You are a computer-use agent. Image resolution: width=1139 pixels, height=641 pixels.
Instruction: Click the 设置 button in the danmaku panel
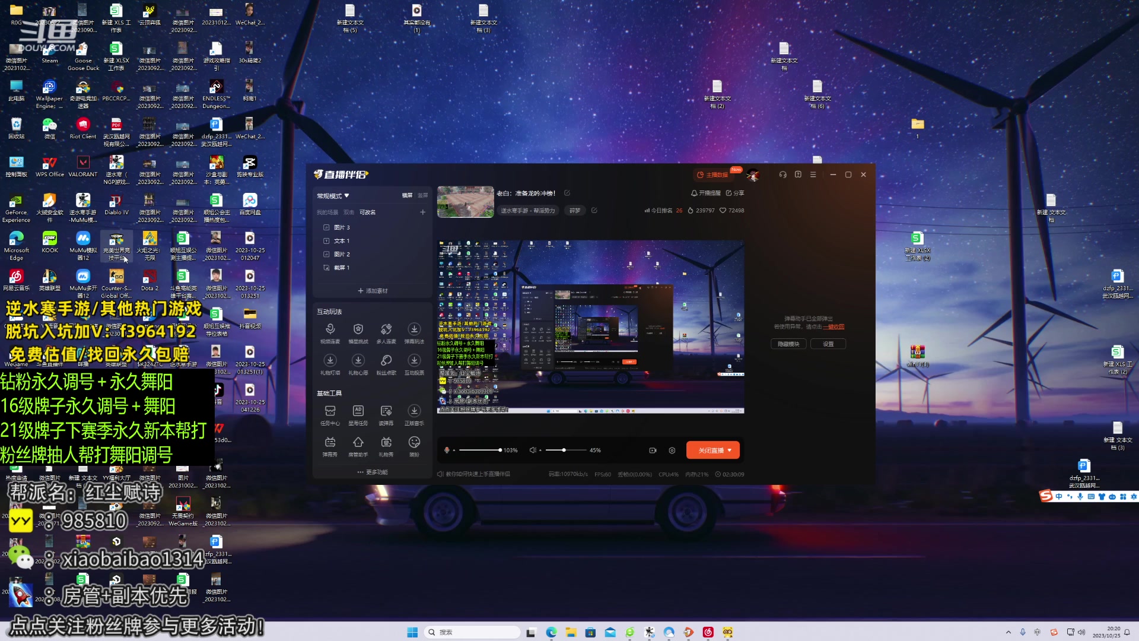click(x=828, y=344)
